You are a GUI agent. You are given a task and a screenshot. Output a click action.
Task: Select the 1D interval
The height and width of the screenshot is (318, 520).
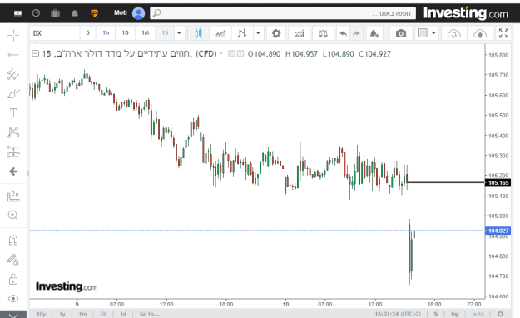(125, 32)
